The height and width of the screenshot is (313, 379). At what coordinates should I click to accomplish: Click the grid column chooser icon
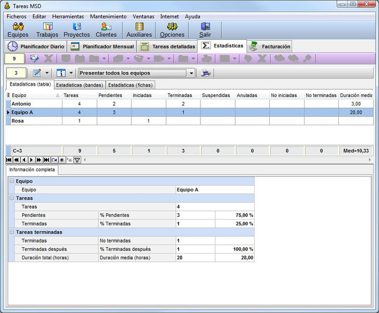point(8,95)
